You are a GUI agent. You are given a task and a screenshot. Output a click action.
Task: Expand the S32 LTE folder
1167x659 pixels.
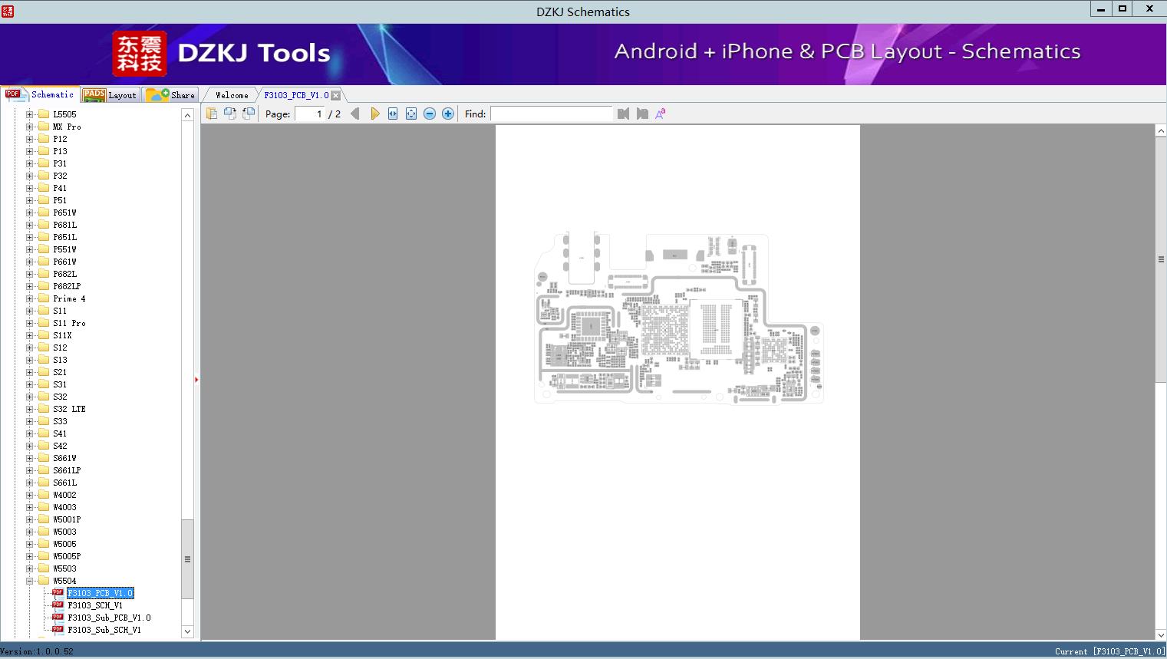pos(30,409)
